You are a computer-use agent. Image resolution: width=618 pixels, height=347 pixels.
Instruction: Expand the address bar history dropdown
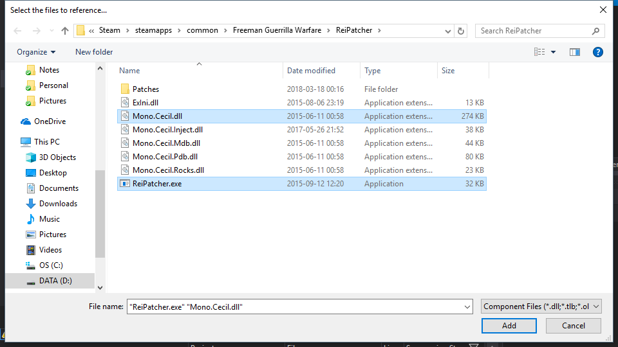pyautogui.click(x=448, y=31)
